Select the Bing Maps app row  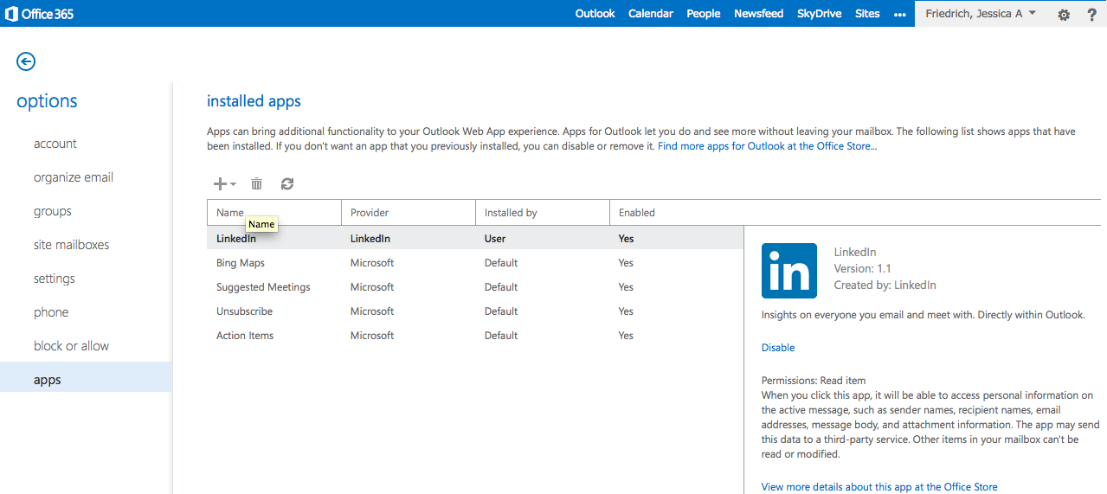(241, 263)
